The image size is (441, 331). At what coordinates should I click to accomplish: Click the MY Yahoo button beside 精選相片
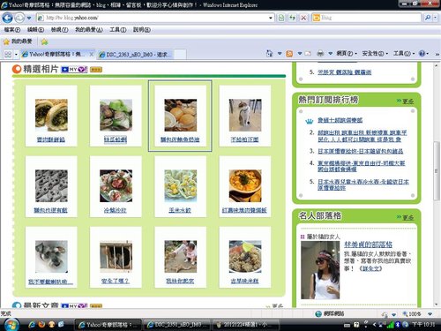74,70
